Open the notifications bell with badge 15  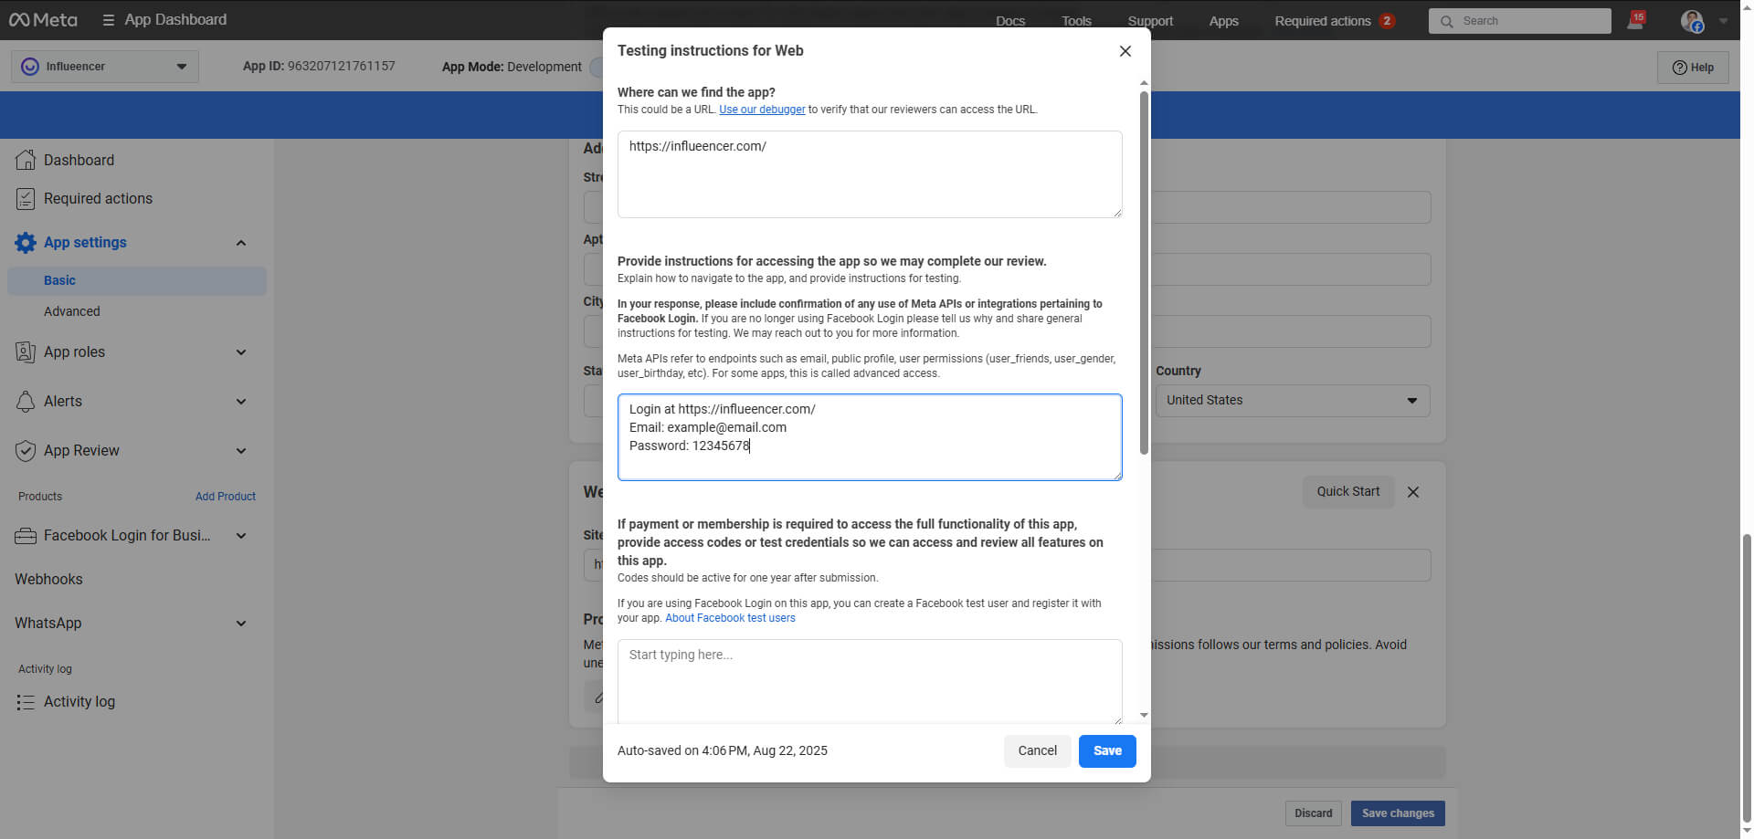pyautogui.click(x=1635, y=20)
